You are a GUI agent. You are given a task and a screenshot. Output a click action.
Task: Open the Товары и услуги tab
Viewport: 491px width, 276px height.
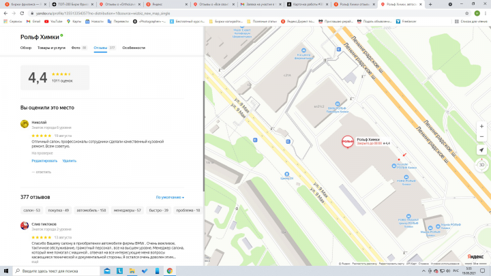tap(51, 48)
